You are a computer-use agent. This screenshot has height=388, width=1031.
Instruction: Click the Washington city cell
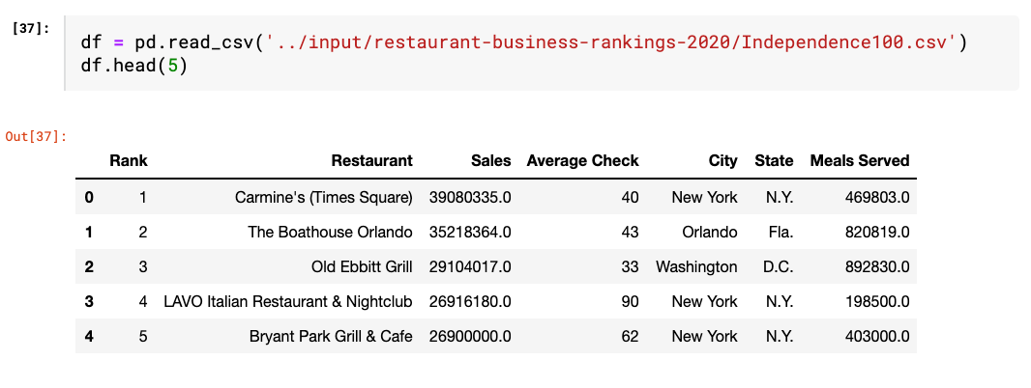(696, 266)
